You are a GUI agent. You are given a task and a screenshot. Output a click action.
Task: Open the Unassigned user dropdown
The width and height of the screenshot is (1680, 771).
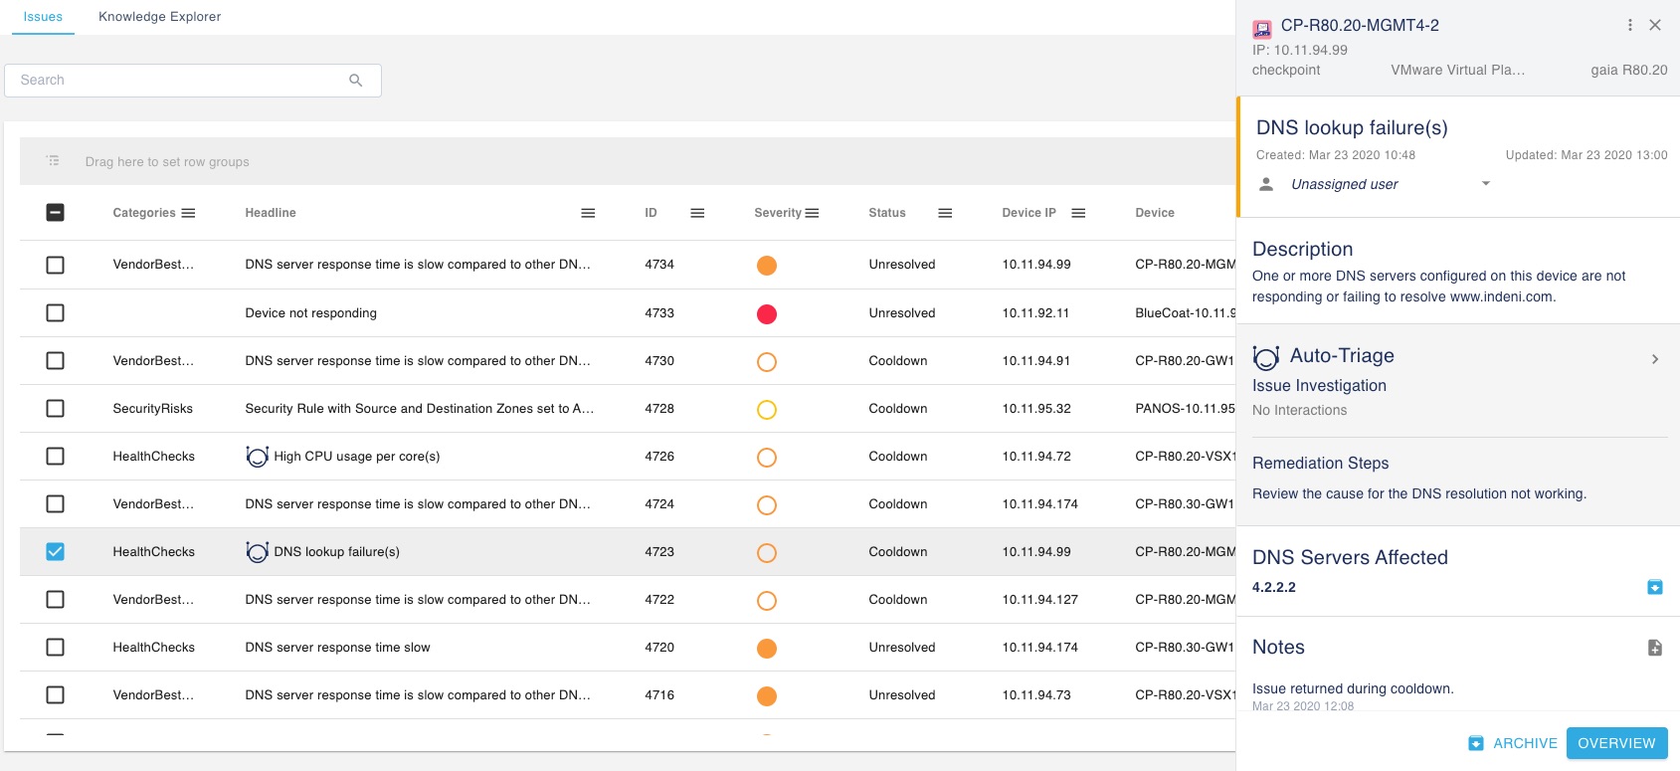(x=1392, y=184)
